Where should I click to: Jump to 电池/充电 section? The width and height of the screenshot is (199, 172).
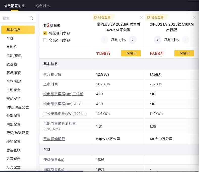point(14,56)
